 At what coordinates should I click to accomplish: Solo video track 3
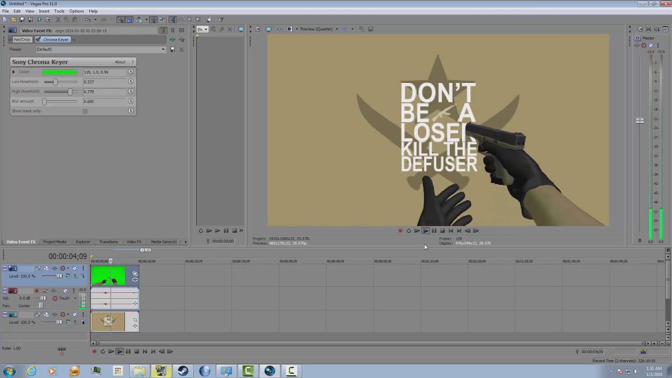[83, 314]
